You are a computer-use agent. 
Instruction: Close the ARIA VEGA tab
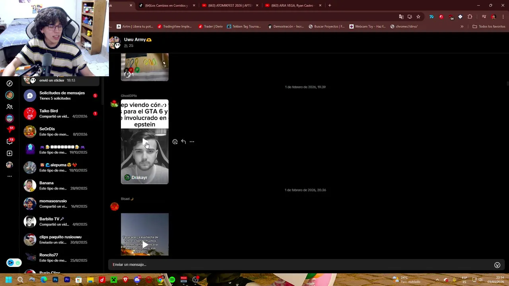(x=320, y=6)
